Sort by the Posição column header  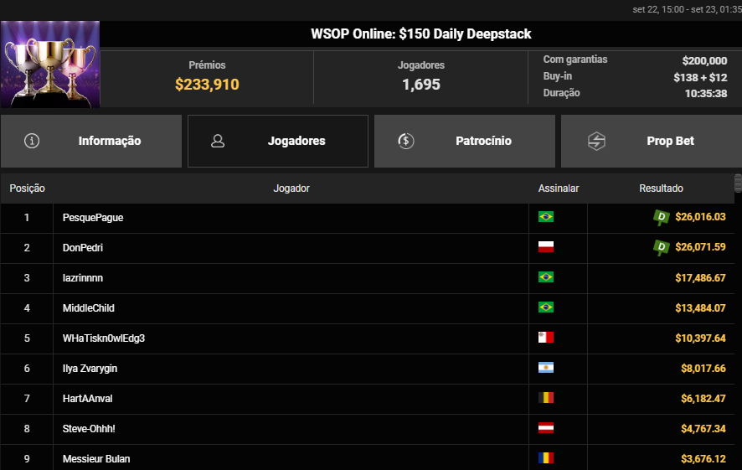28,189
